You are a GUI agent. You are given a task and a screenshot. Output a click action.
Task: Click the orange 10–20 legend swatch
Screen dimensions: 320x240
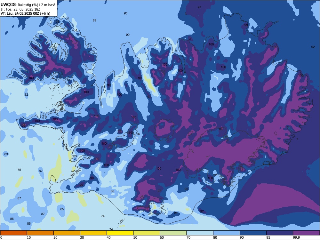click(x=40, y=233)
